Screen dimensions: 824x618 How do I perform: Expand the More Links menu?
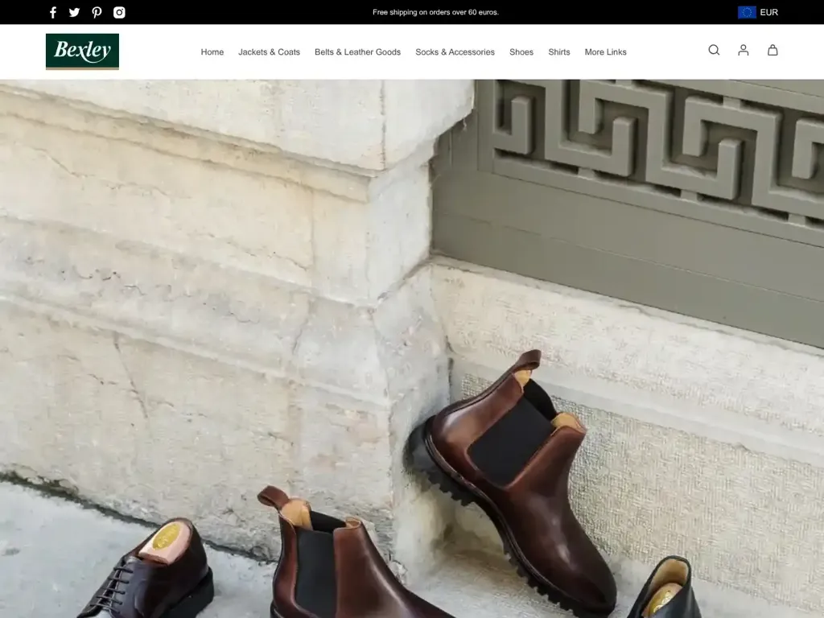coord(605,52)
